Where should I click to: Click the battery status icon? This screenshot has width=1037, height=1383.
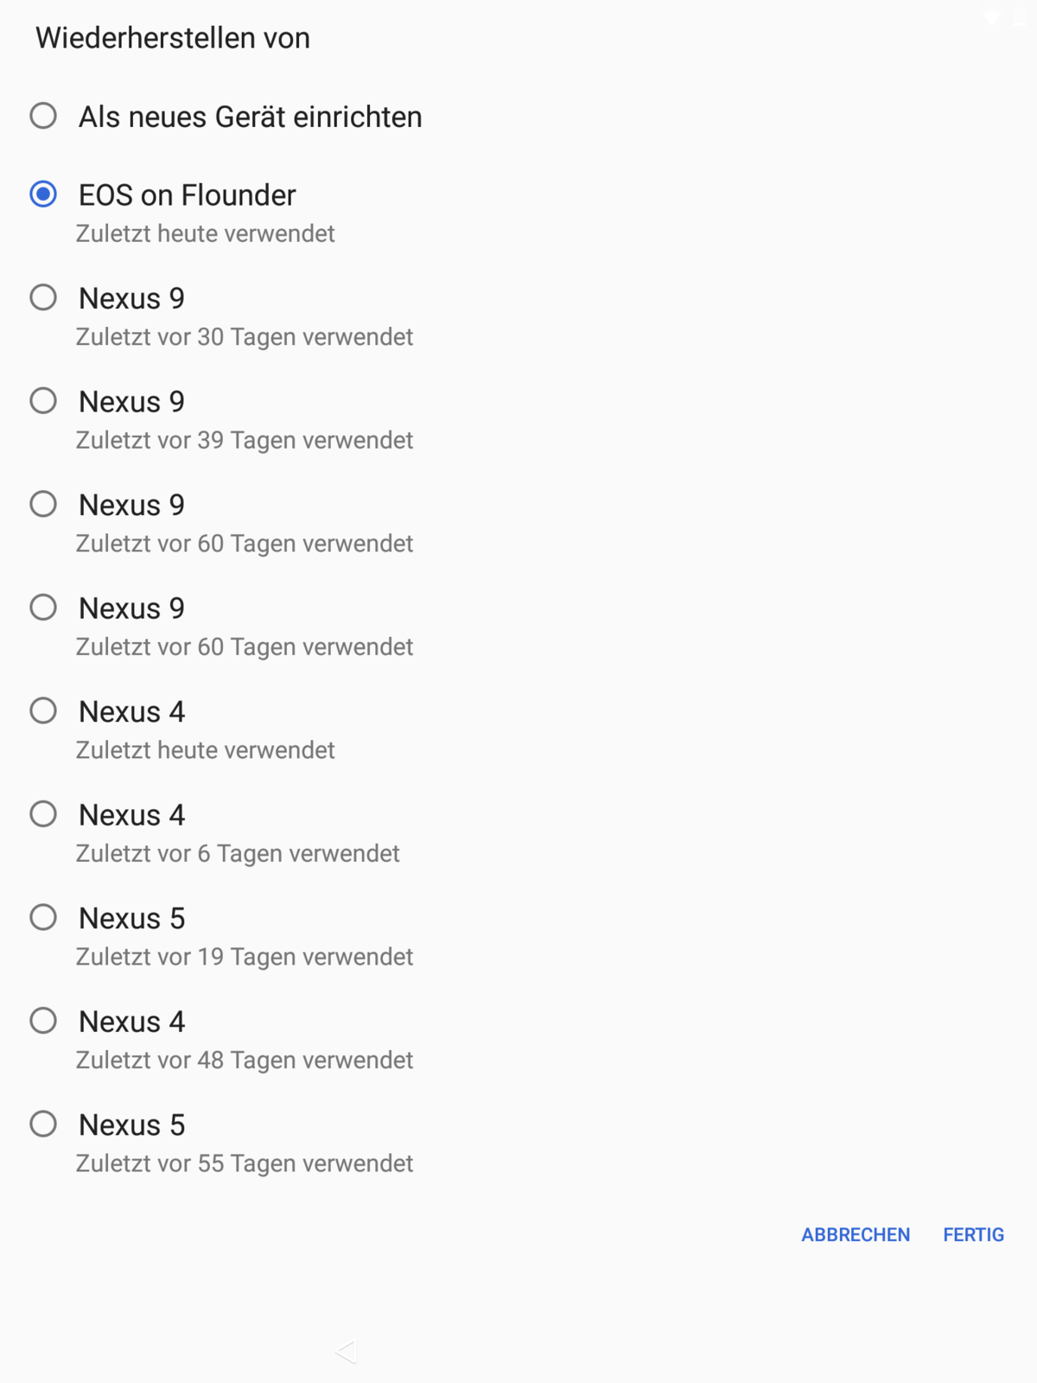coord(1021,16)
